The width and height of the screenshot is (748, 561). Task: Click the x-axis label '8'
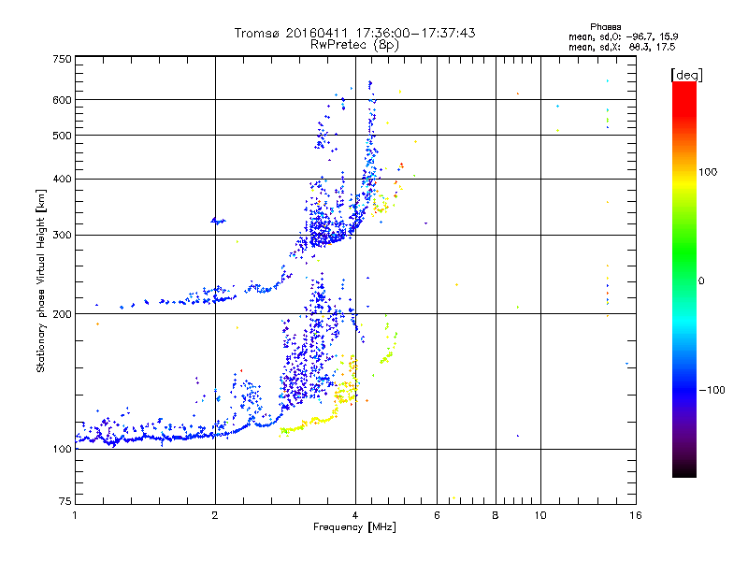click(x=496, y=515)
